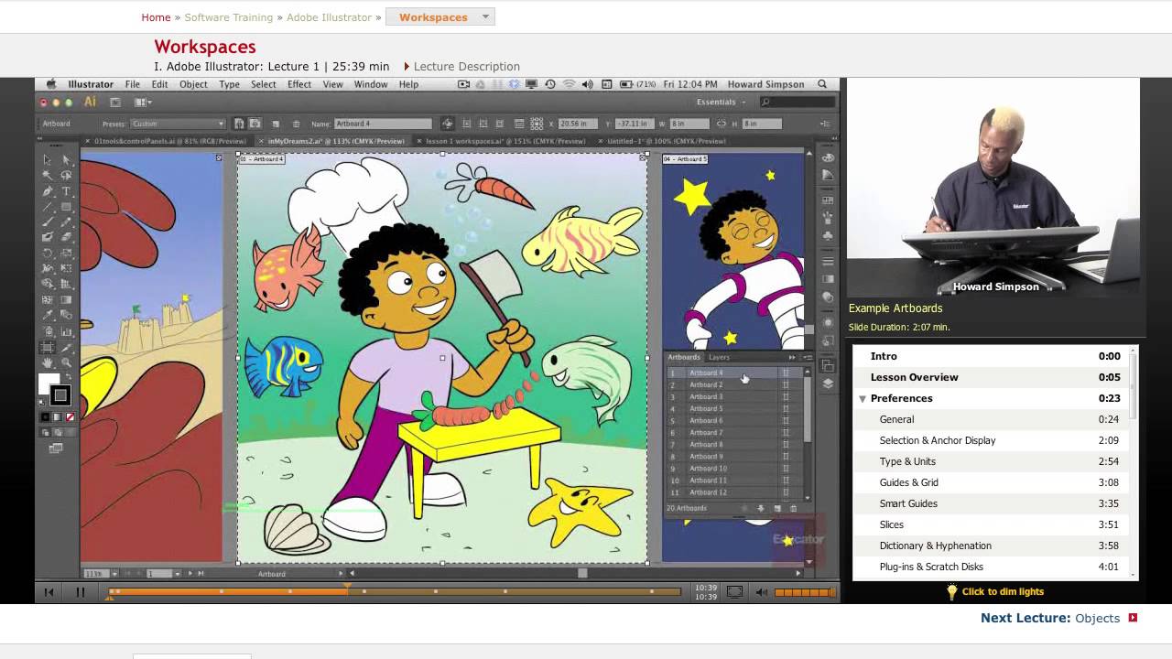Pause the lecture video
The height and width of the screenshot is (659, 1172).
[x=80, y=592]
